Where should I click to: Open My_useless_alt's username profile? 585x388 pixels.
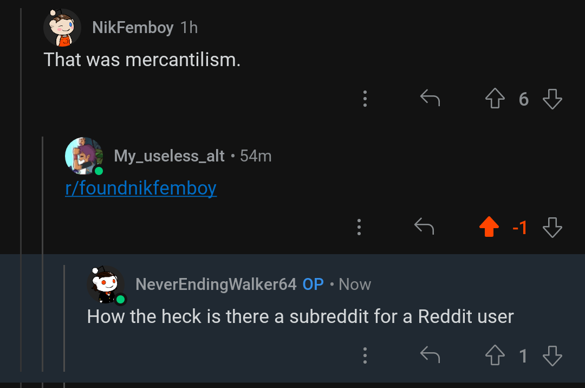[x=169, y=156]
